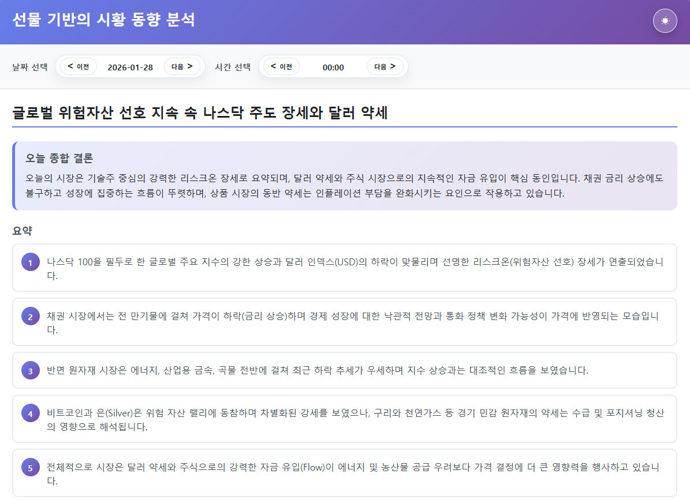Click number badge 2 in summary list
The image size is (690, 500).
click(x=31, y=317)
